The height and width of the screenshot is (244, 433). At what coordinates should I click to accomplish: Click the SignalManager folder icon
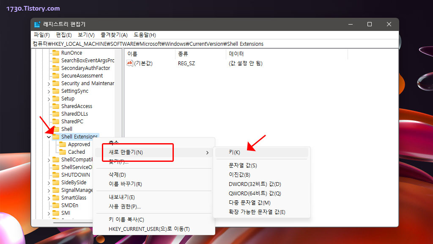coord(56,190)
